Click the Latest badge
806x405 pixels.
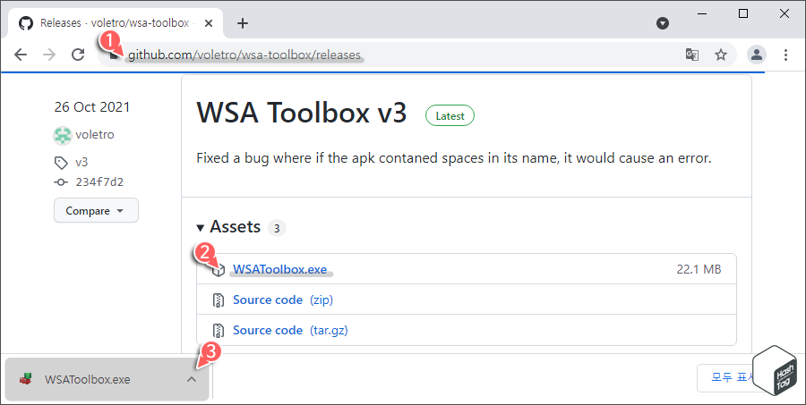tap(450, 116)
